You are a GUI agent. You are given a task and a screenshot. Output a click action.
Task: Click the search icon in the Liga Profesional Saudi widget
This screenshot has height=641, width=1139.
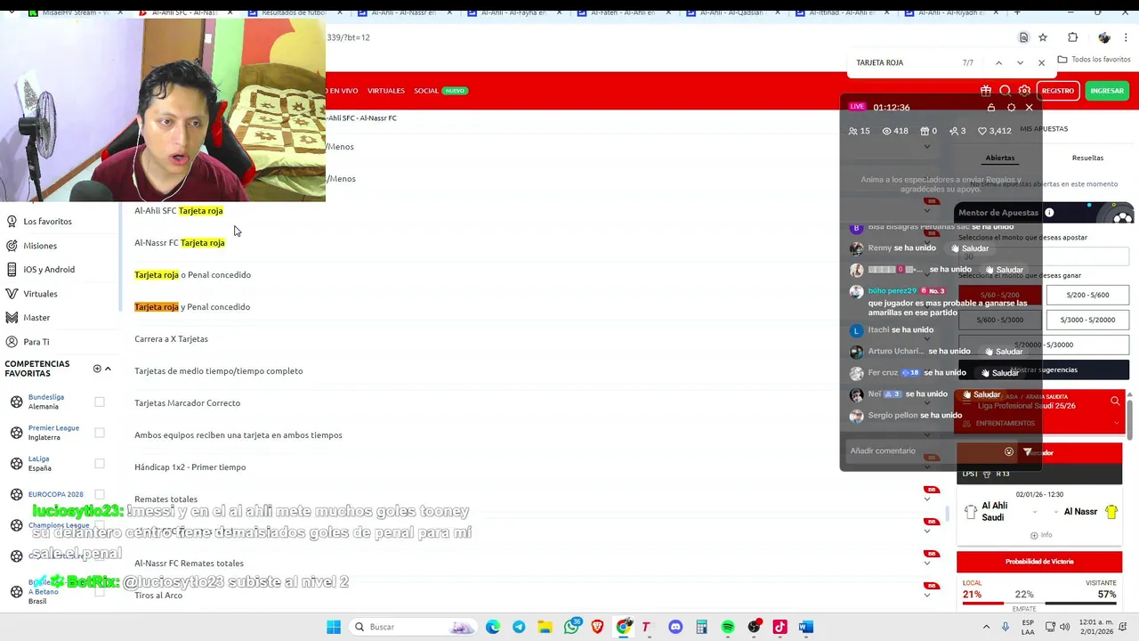point(1115,402)
